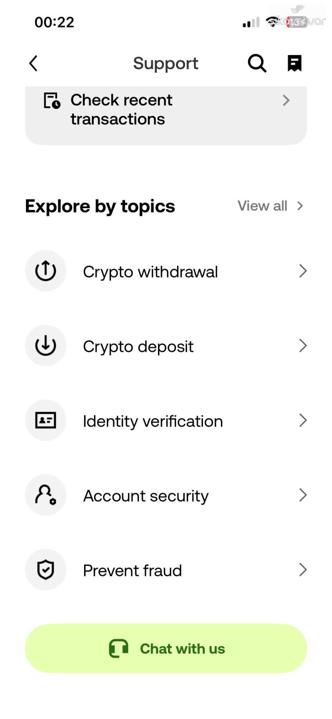The height and width of the screenshot is (719, 332).
Task: Tap the Account security person icon
Action: pyautogui.click(x=46, y=495)
